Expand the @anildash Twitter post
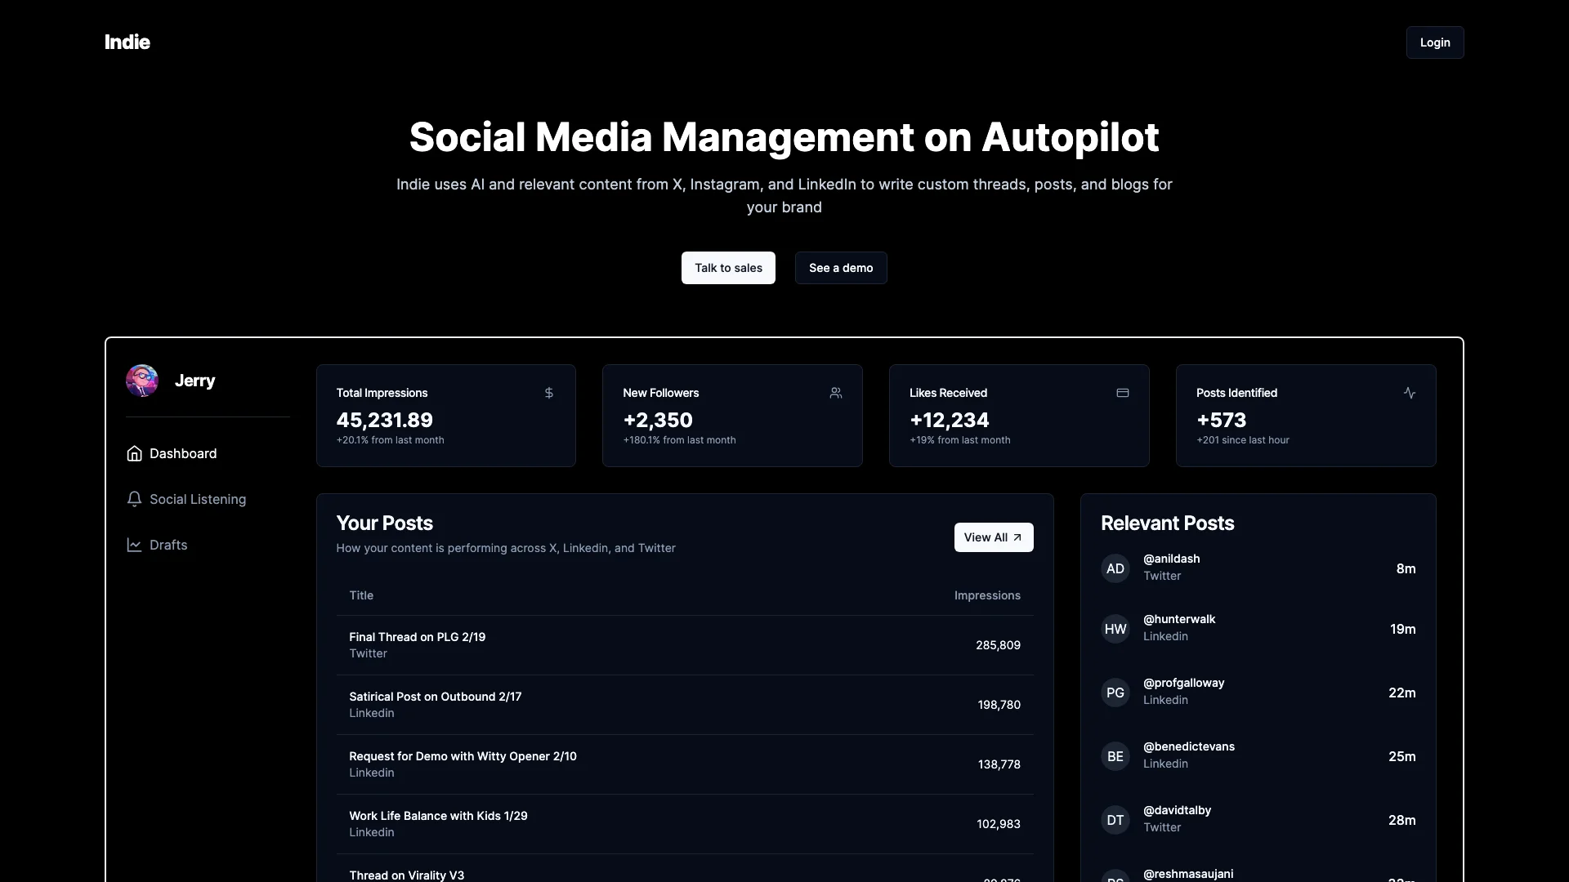Image resolution: width=1569 pixels, height=882 pixels. click(1258, 568)
